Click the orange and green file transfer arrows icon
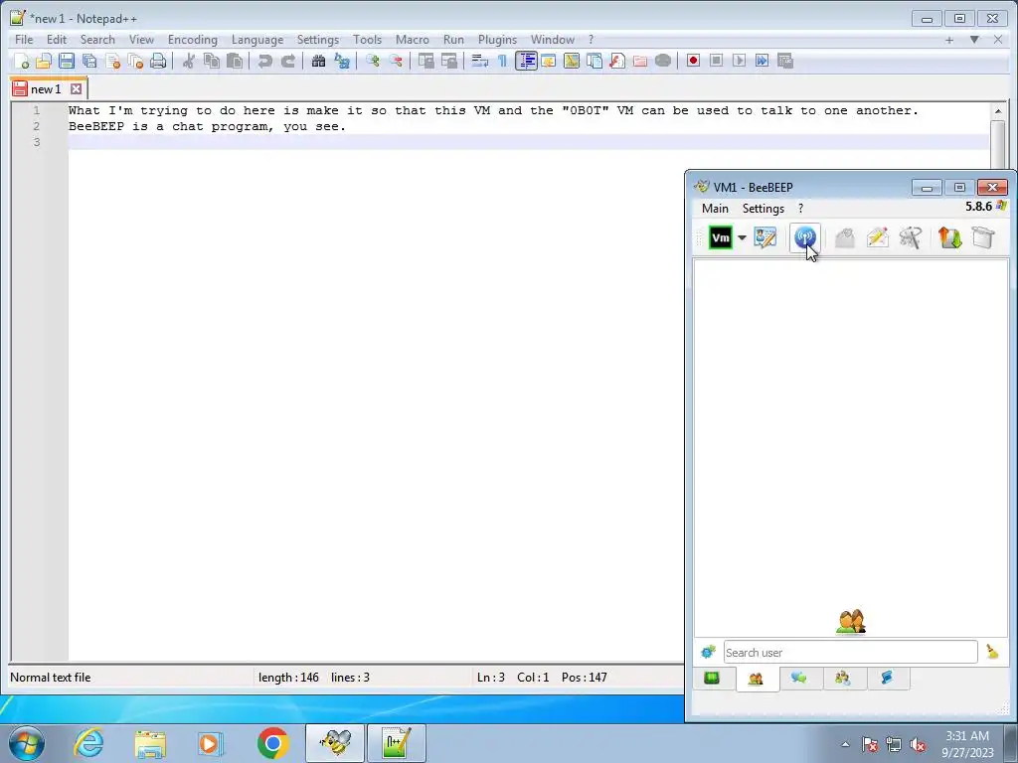This screenshot has width=1018, height=763. tap(949, 237)
